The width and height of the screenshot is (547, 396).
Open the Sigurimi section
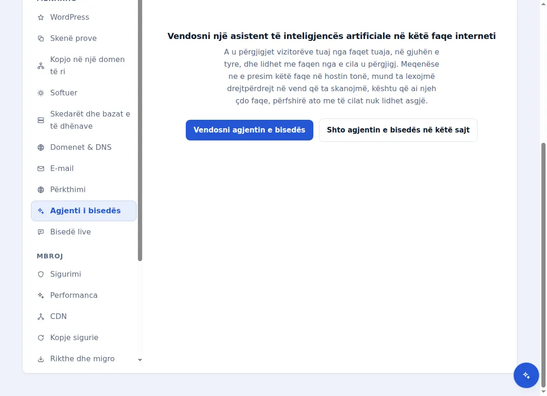(x=84, y=274)
